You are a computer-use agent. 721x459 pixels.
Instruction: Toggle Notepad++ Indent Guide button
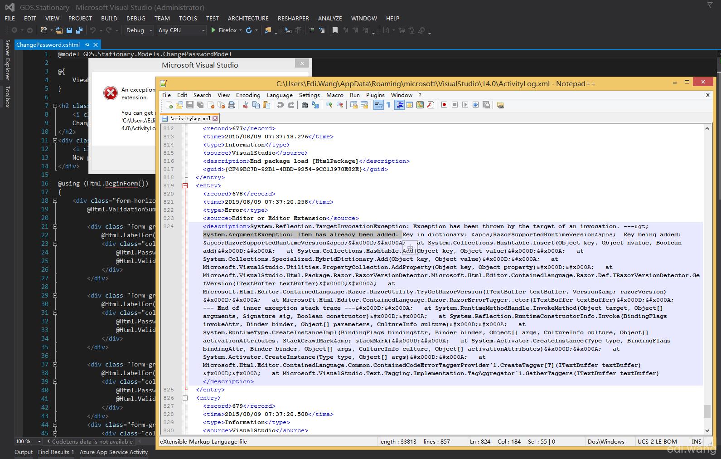point(399,105)
